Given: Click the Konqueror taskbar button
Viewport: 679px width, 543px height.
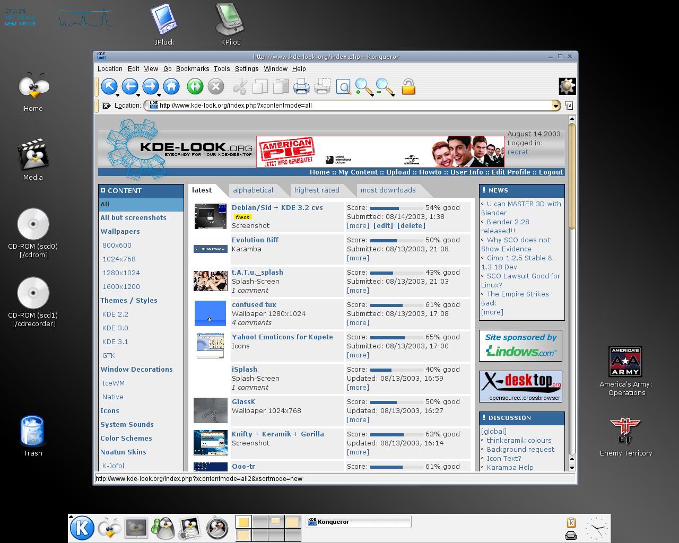Looking at the screenshot, I should tap(359, 522).
